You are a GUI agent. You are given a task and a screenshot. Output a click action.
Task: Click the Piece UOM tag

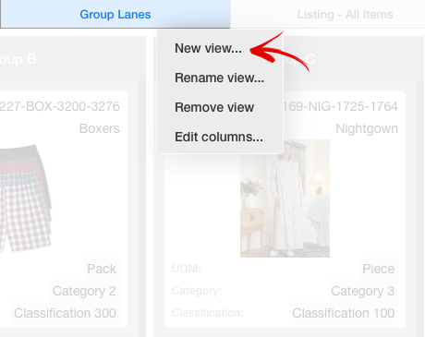click(379, 269)
